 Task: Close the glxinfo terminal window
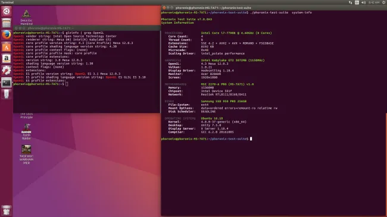point(16,28)
